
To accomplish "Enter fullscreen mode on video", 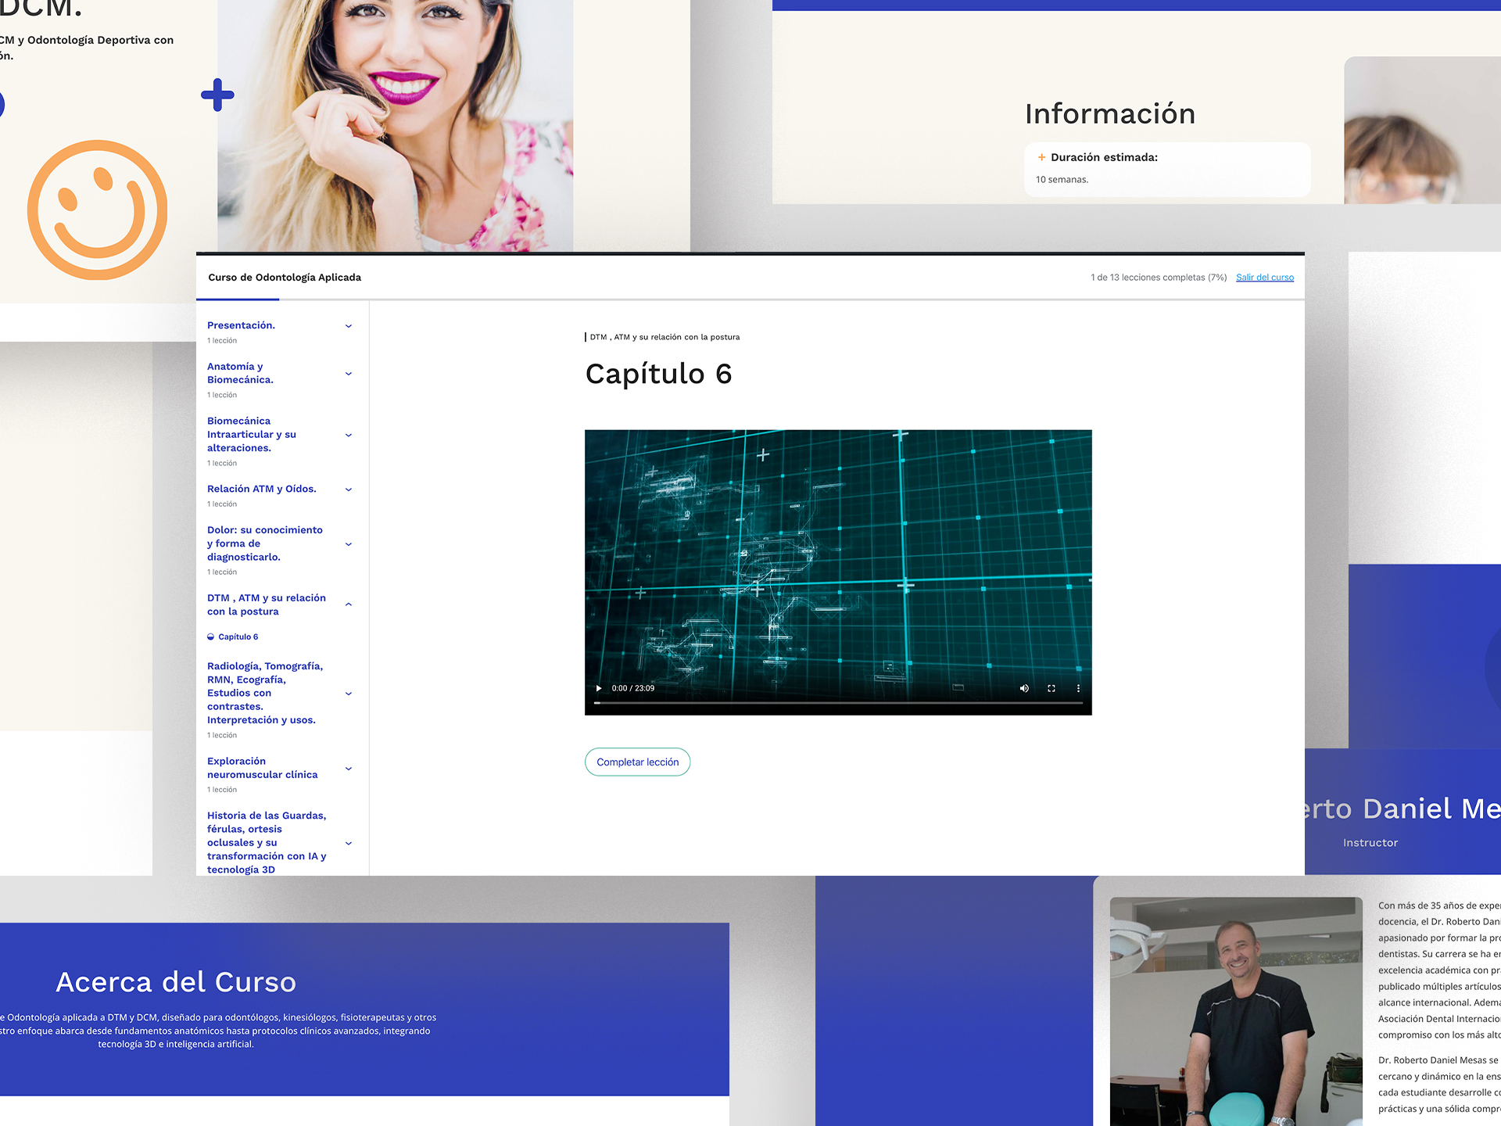I will coord(1051,688).
